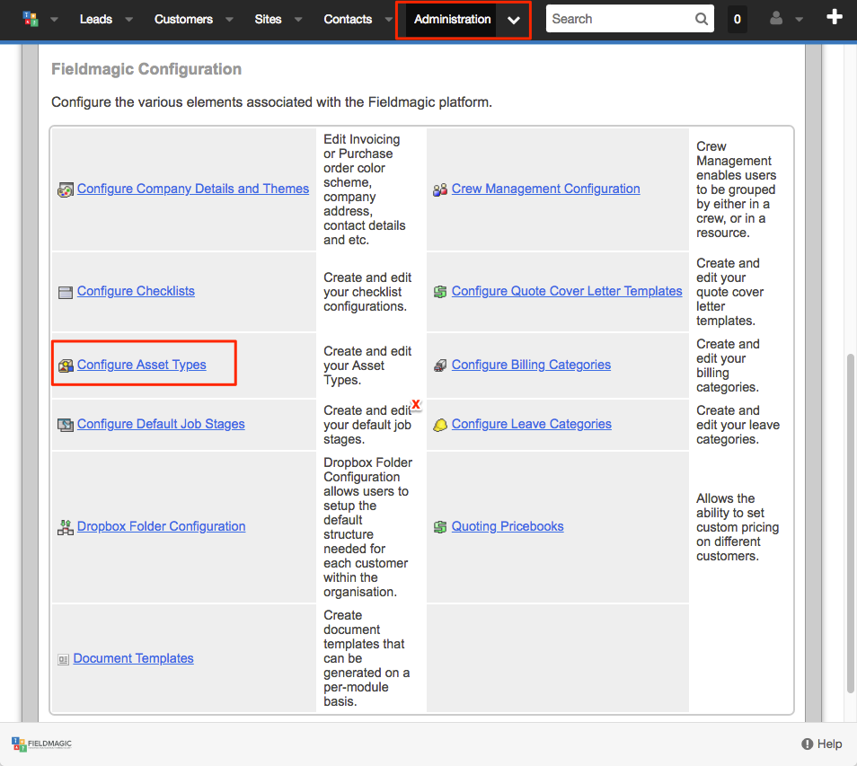Click the 'Dropbox Folder Configuration allows users' description
The width and height of the screenshot is (857, 766).
click(x=367, y=527)
